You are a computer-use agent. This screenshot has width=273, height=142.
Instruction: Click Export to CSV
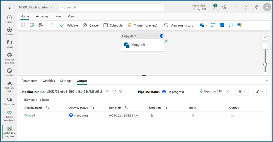pyautogui.click(x=211, y=91)
